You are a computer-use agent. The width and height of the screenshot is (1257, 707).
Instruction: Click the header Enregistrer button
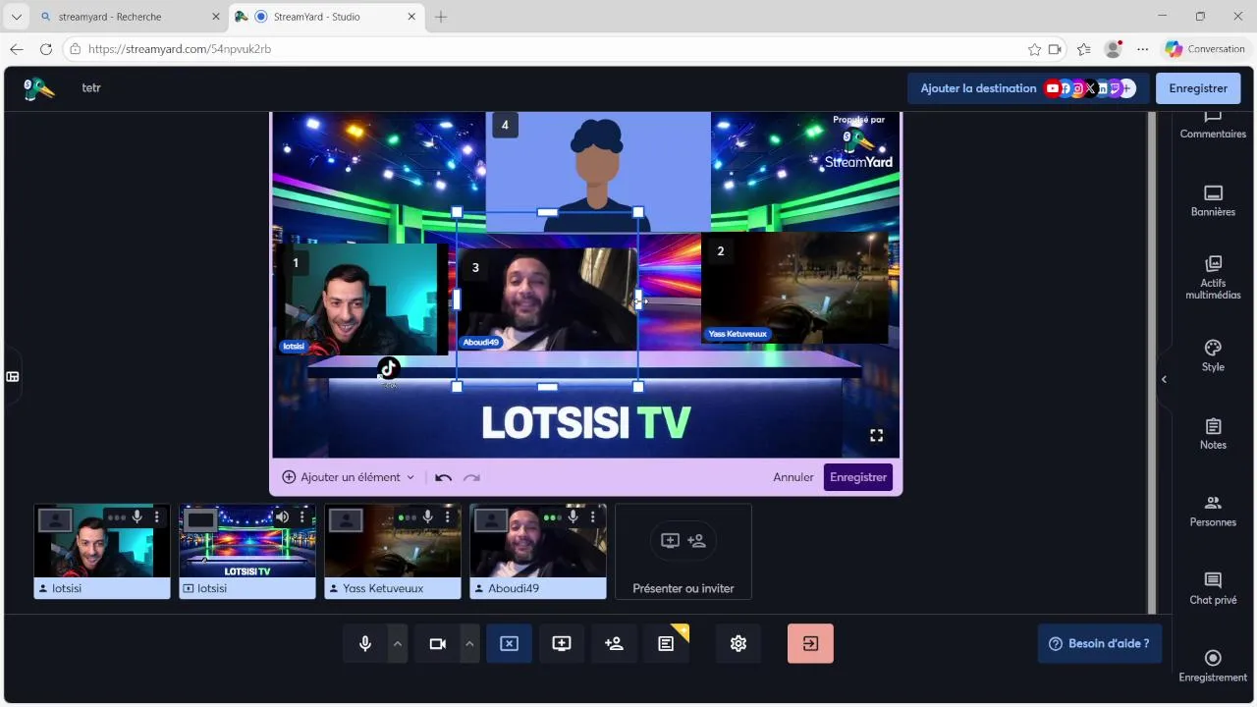1198,88
